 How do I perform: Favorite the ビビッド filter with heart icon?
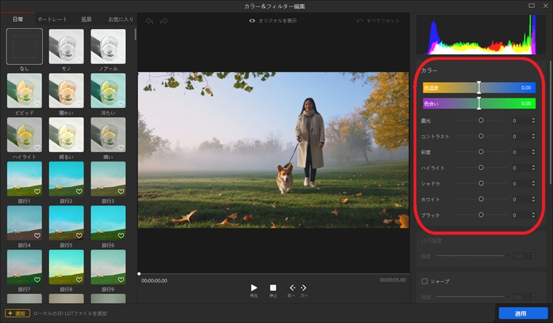pos(37,104)
